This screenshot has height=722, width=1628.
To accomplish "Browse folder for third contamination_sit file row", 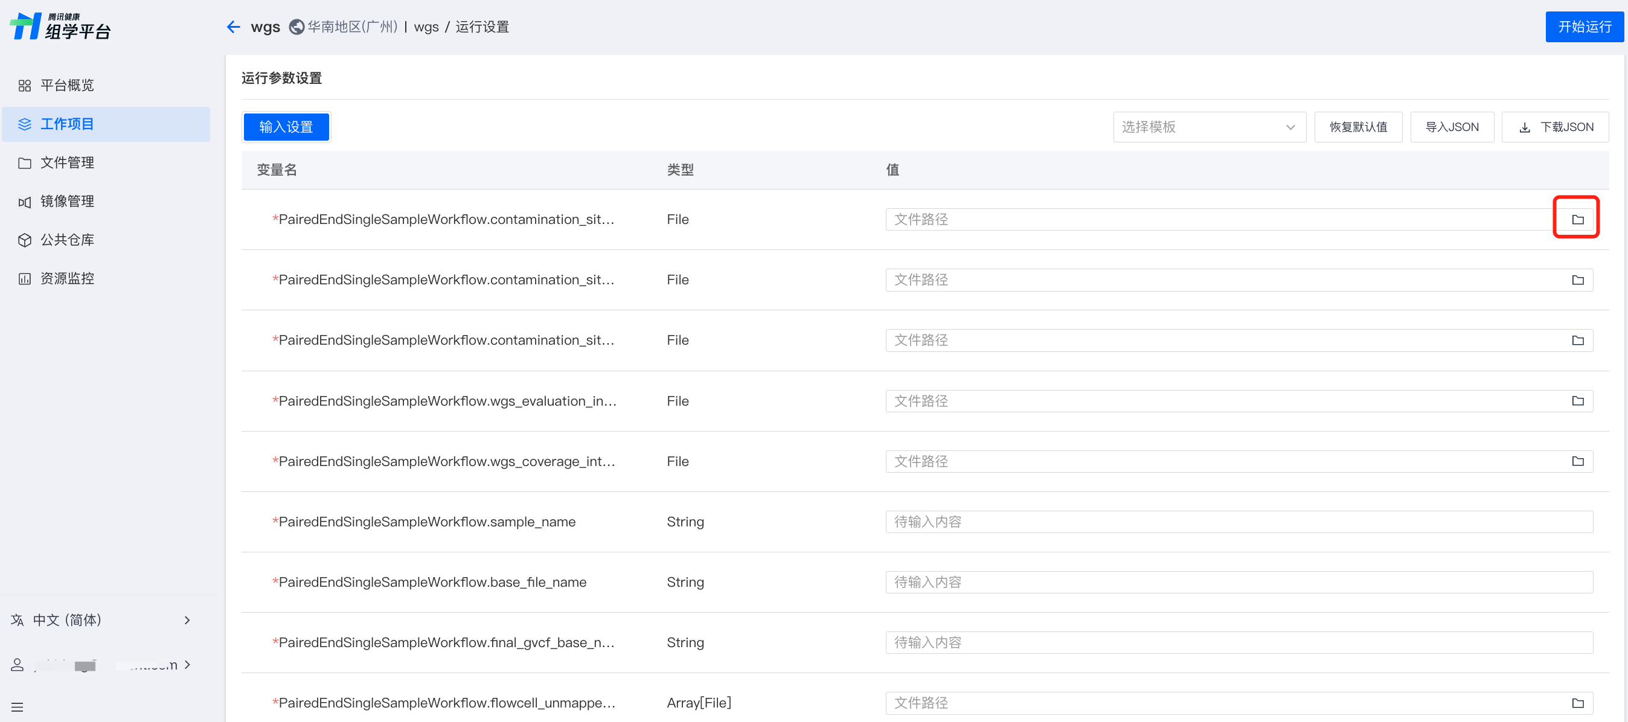I will [x=1577, y=340].
